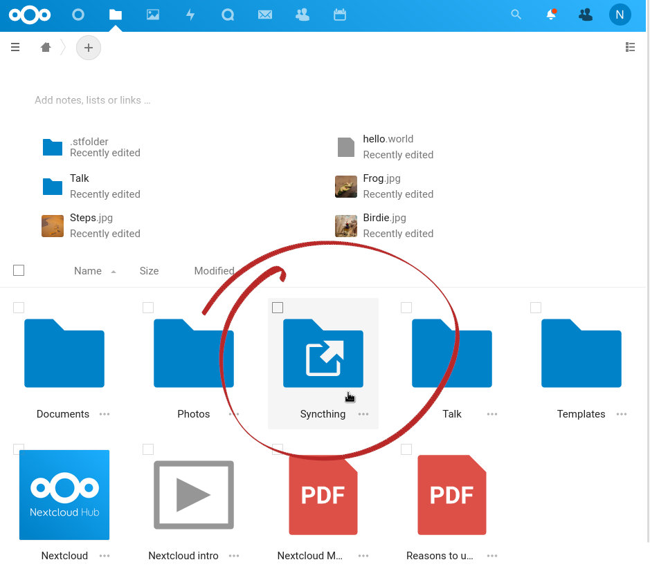This screenshot has width=650, height=580.
Task: Select all files with the header checkbox
Action: click(x=19, y=270)
